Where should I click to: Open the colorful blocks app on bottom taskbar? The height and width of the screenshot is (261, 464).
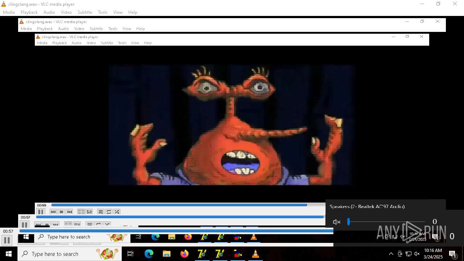coord(237,254)
